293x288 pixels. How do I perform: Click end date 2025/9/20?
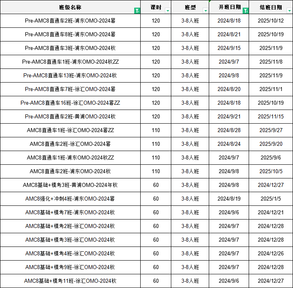(x=271, y=144)
